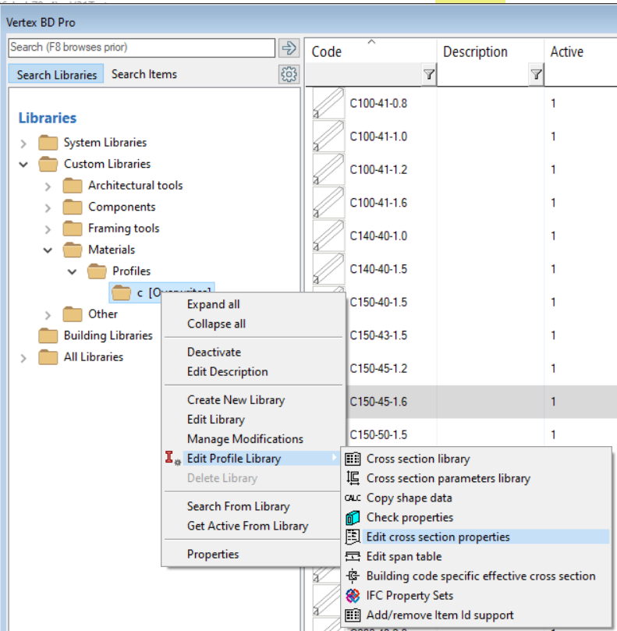Click the IFC Property Sets icon
The height and width of the screenshot is (631, 617).
(353, 595)
